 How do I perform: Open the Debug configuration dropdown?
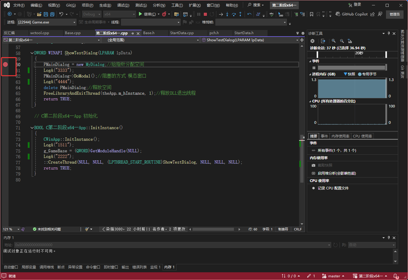point(91,14)
